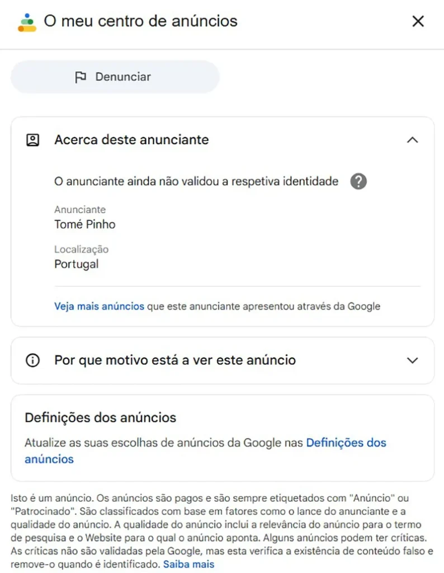
Task: Click the My Ad Center colorful logo
Action: [26, 22]
